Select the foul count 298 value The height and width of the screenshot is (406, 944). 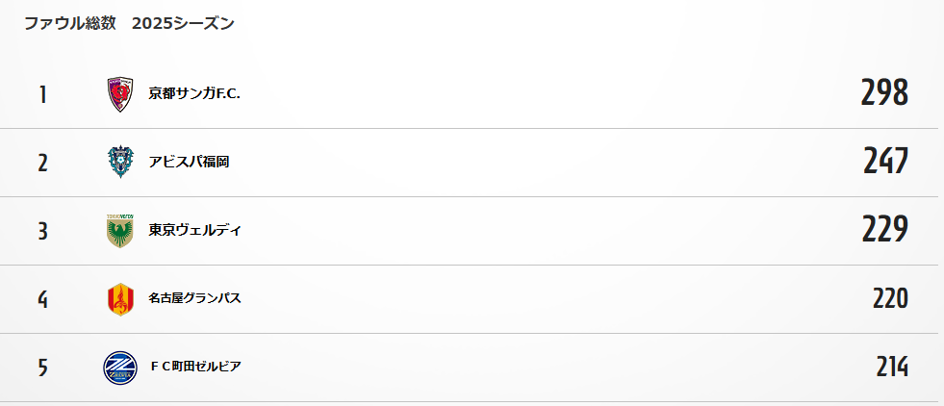point(884,93)
